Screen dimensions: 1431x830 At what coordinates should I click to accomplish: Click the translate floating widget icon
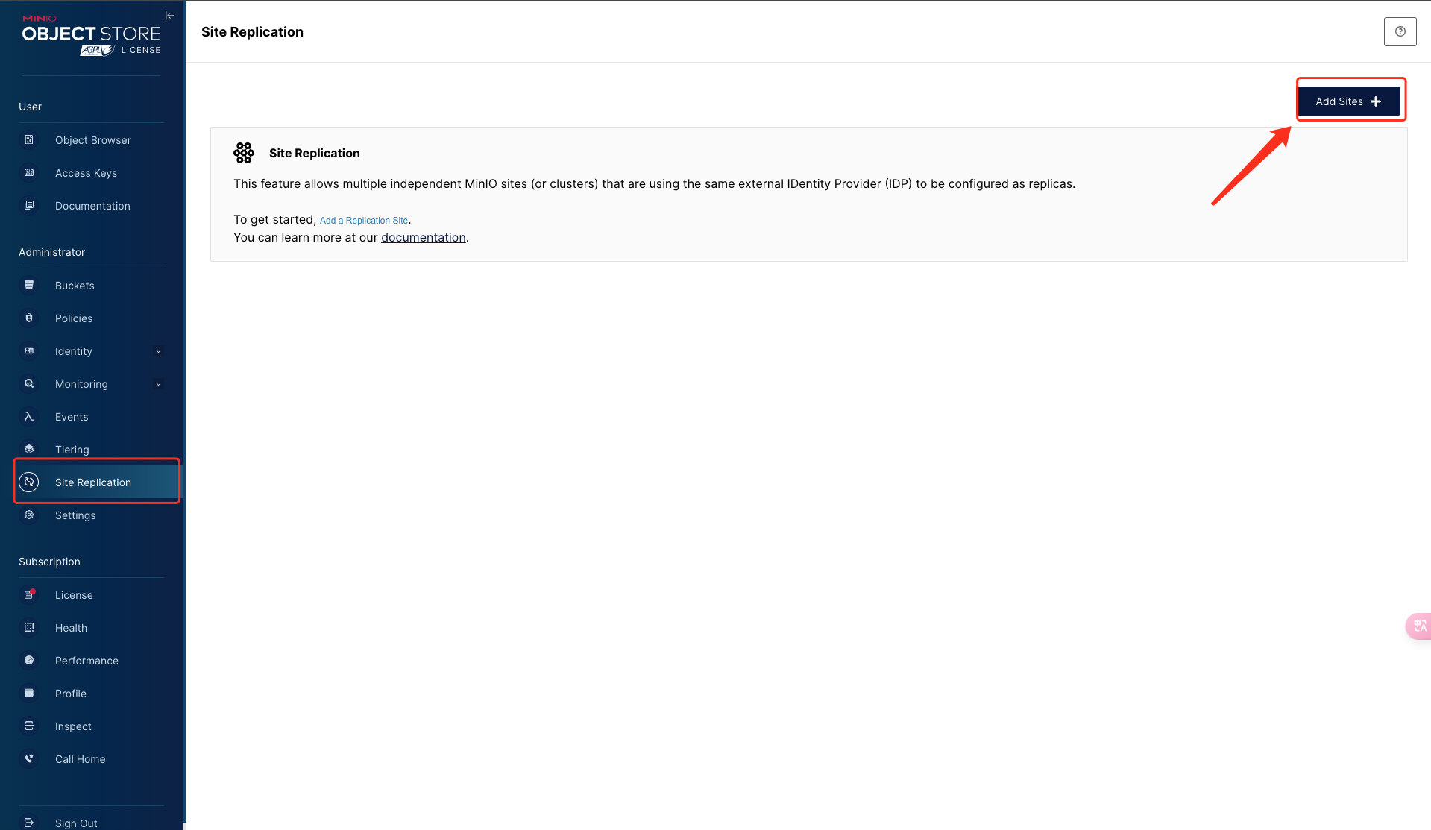1419,626
